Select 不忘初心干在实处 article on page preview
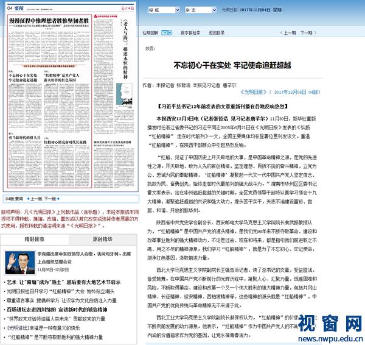 (x=23, y=77)
